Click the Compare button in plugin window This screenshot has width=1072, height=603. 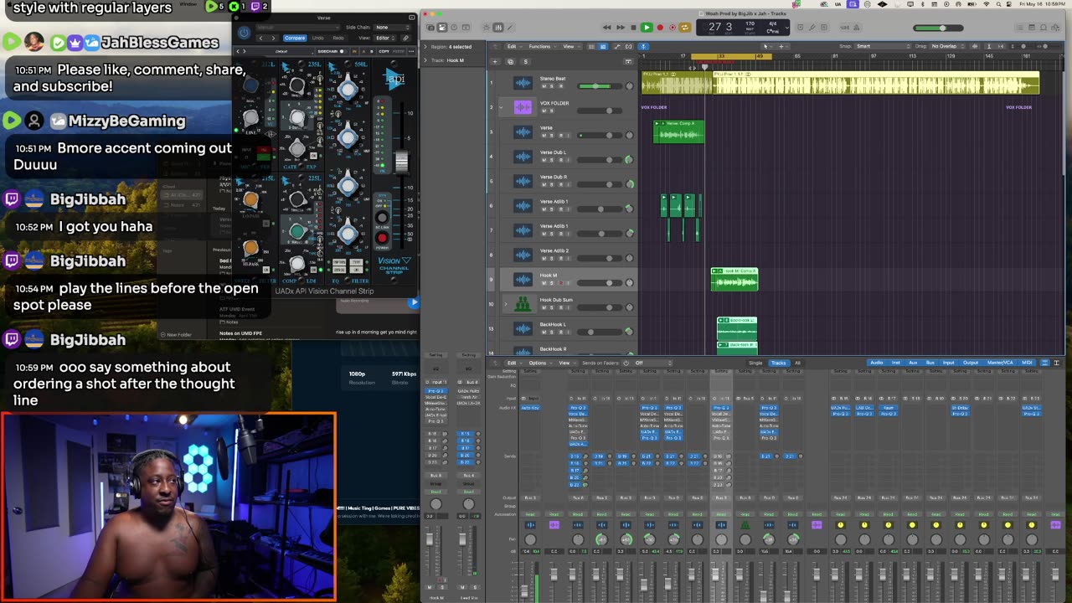point(295,38)
